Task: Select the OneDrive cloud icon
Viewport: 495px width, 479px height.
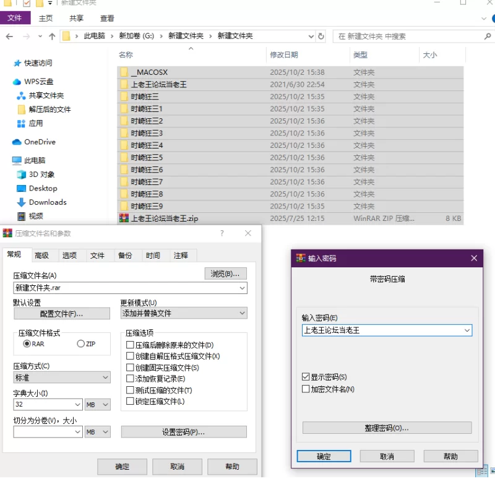Action: click(x=17, y=142)
